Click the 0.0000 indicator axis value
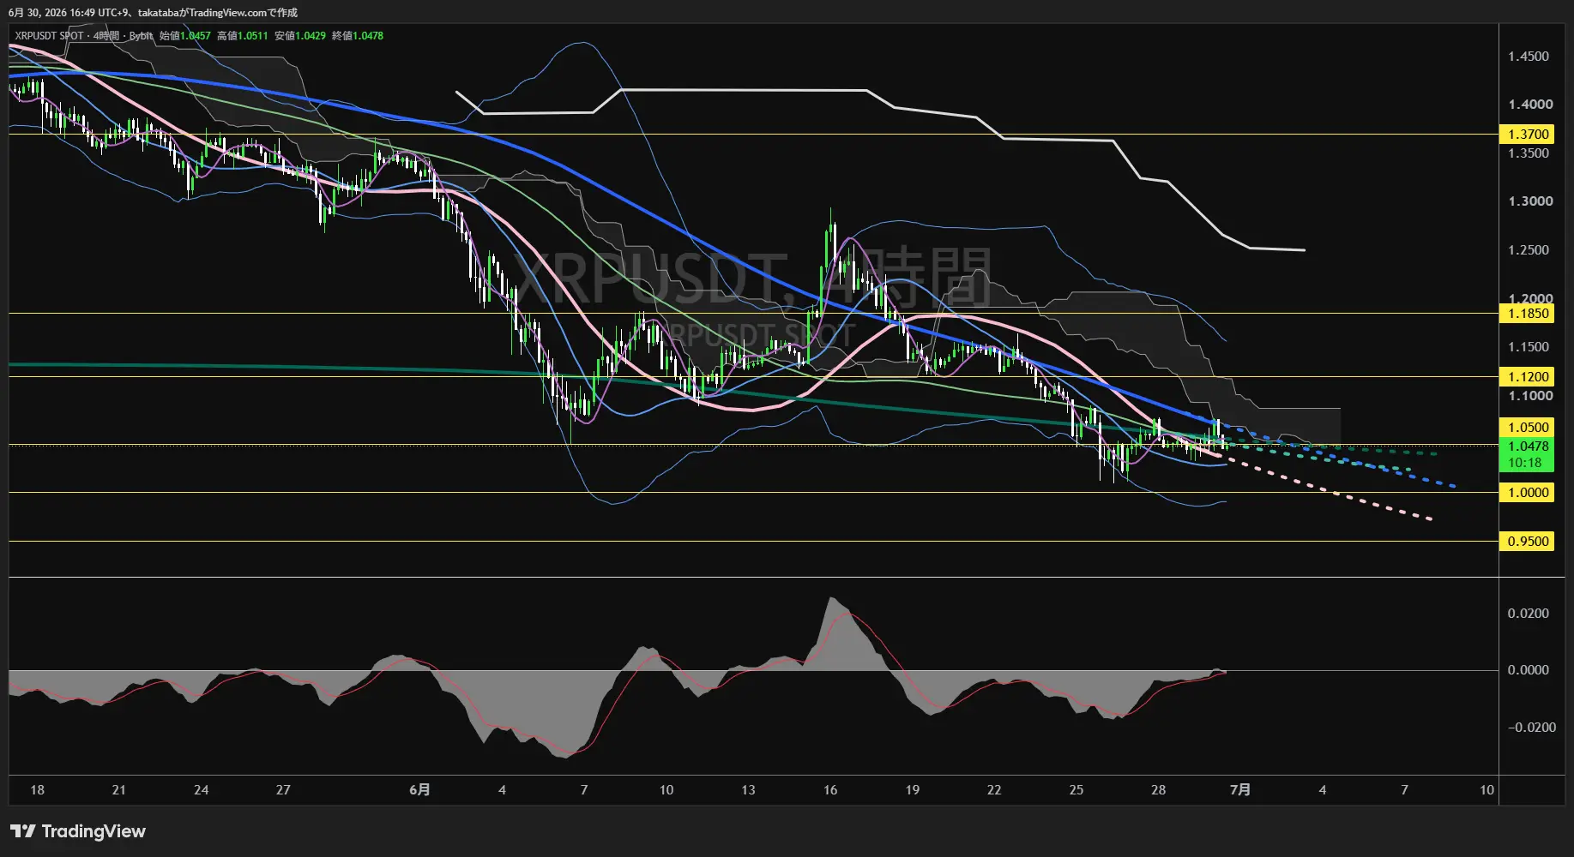The width and height of the screenshot is (1574, 857). coord(1529,670)
